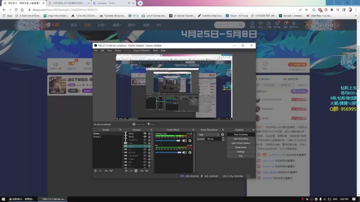Toggle lock on VALORANT source
The height and width of the screenshot is (202, 360).
click(x=149, y=156)
